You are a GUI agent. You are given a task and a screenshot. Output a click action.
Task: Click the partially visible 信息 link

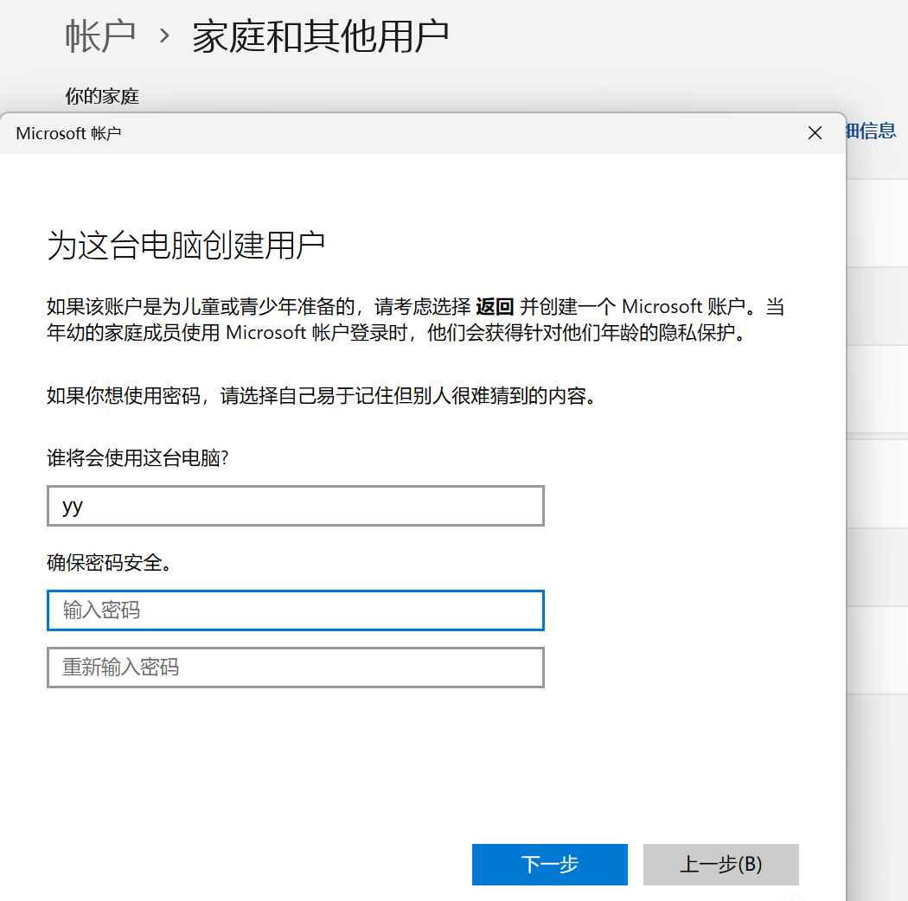tap(870, 131)
